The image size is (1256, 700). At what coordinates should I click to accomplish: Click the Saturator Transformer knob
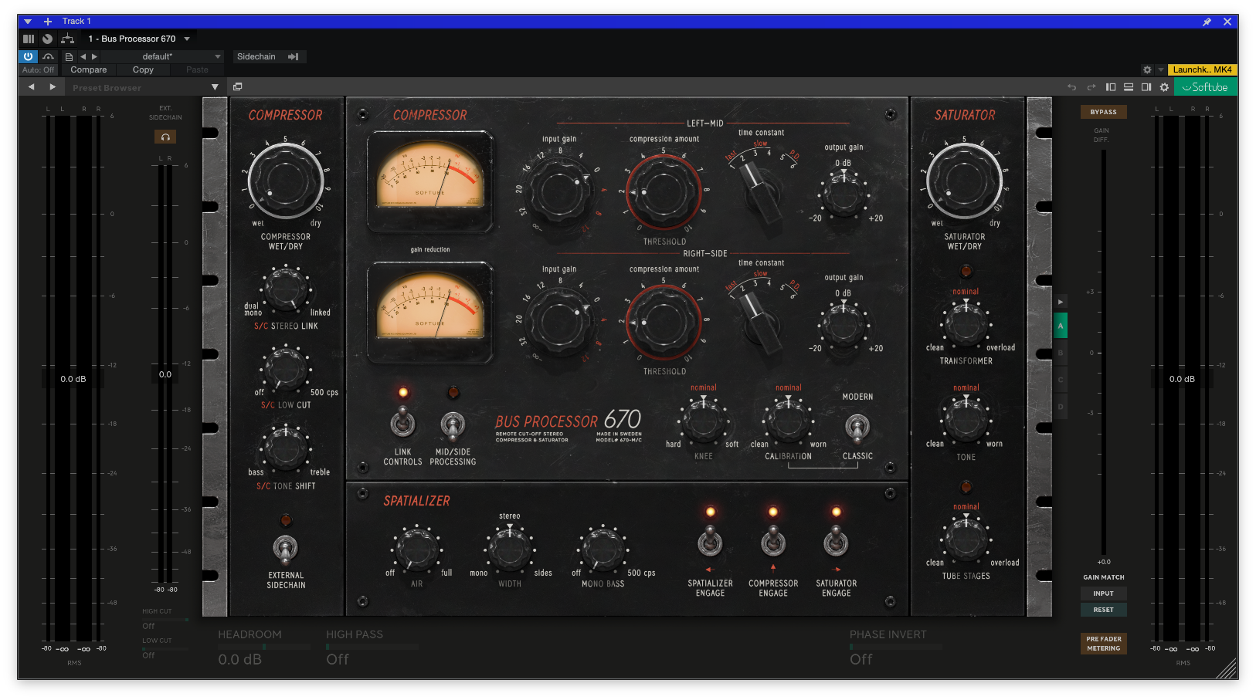pyautogui.click(x=966, y=324)
